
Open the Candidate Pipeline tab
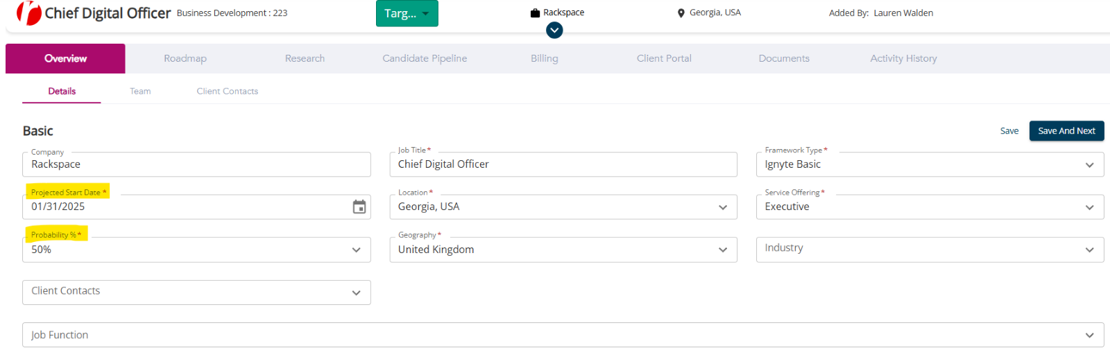point(425,58)
